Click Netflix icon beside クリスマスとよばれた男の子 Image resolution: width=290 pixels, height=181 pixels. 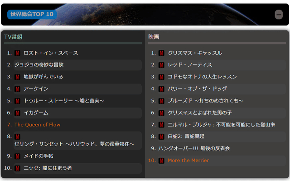pos(161,113)
